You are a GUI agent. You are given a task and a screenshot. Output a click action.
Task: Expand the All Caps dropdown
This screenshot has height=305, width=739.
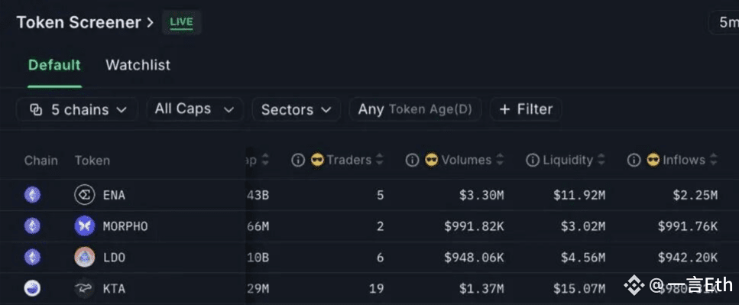click(195, 109)
